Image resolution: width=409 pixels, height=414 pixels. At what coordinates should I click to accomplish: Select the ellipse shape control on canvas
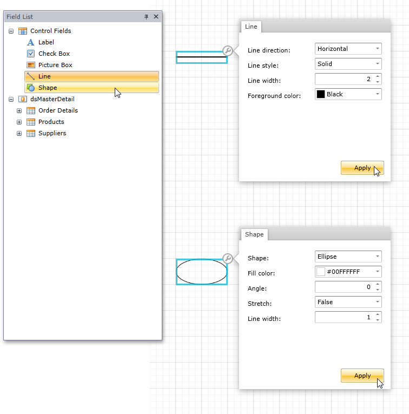click(x=202, y=272)
